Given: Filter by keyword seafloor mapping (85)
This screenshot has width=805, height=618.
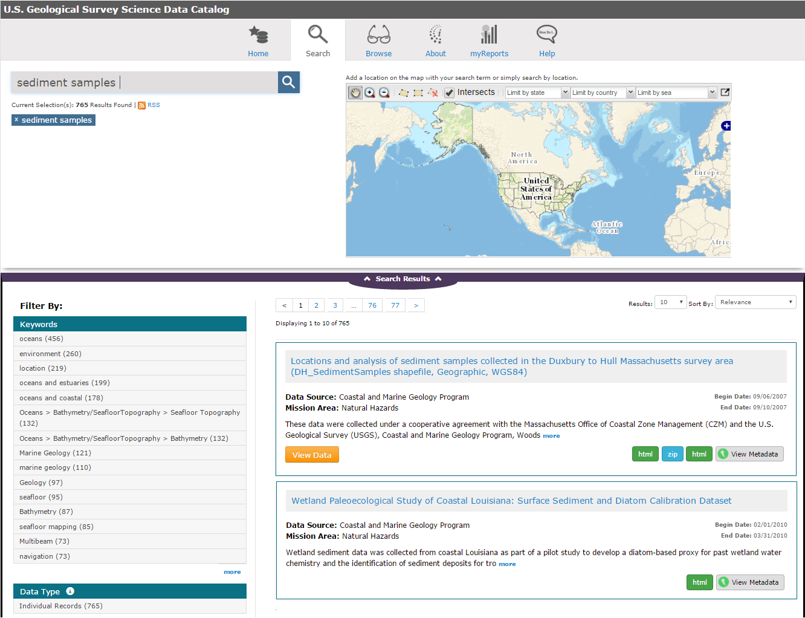Looking at the screenshot, I should click(x=130, y=527).
